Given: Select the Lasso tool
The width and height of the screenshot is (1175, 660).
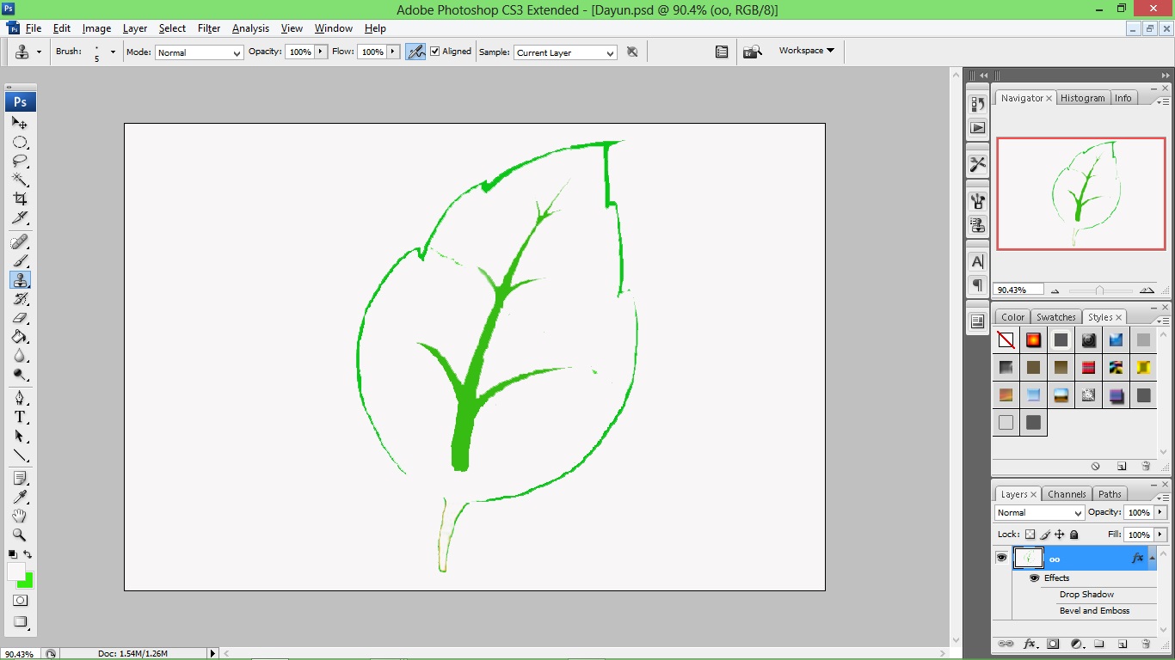Looking at the screenshot, I should 19,162.
